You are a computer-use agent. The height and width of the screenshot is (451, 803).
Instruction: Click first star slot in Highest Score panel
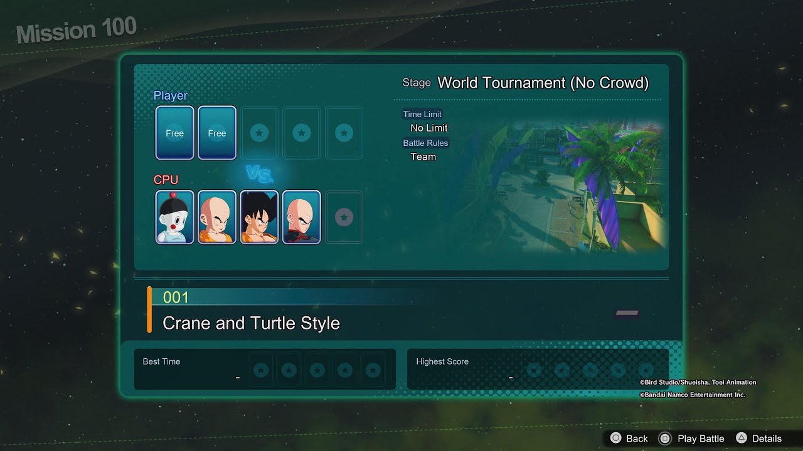click(534, 370)
